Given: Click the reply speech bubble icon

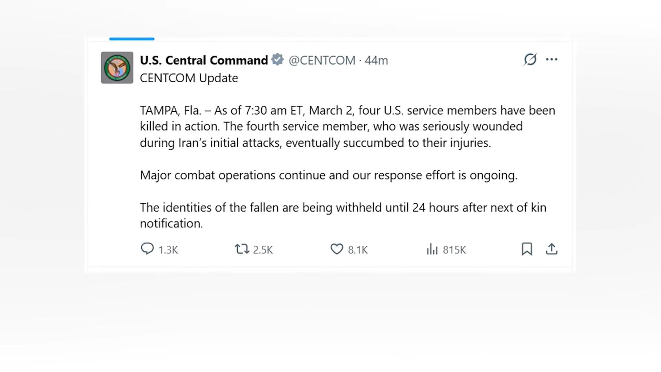Looking at the screenshot, I should [x=147, y=249].
